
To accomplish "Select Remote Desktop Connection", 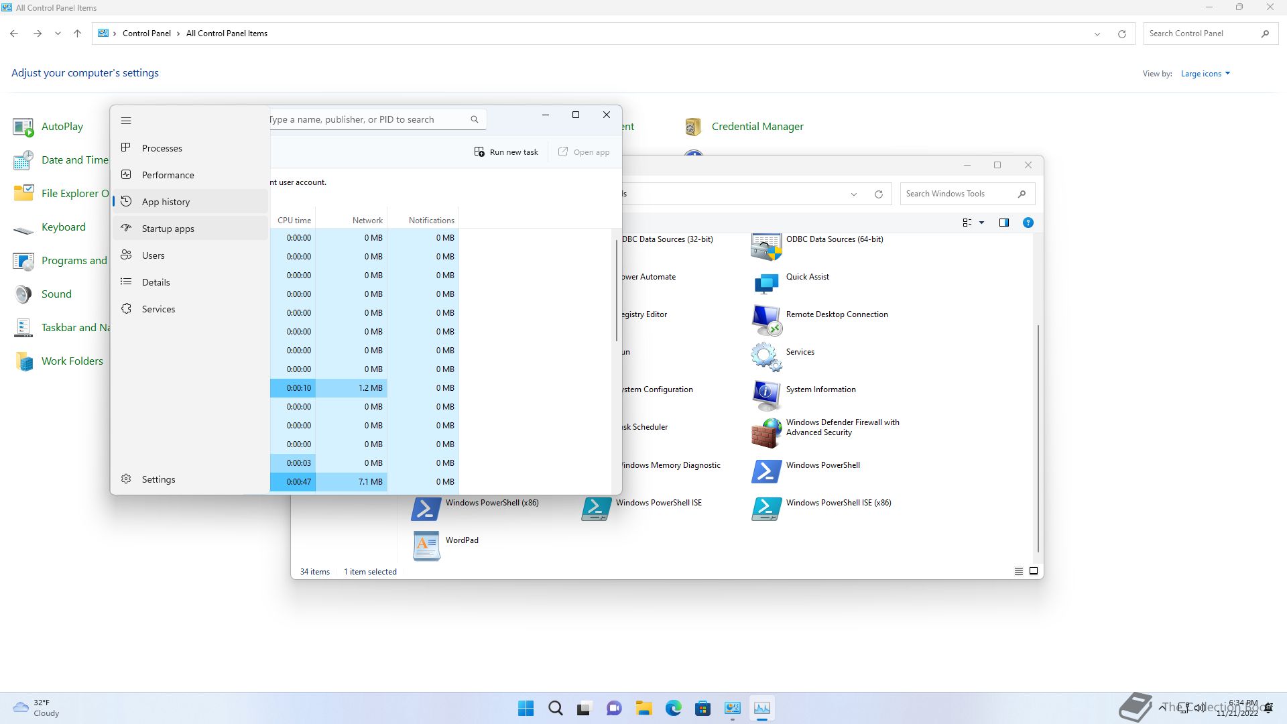I will click(819, 322).
